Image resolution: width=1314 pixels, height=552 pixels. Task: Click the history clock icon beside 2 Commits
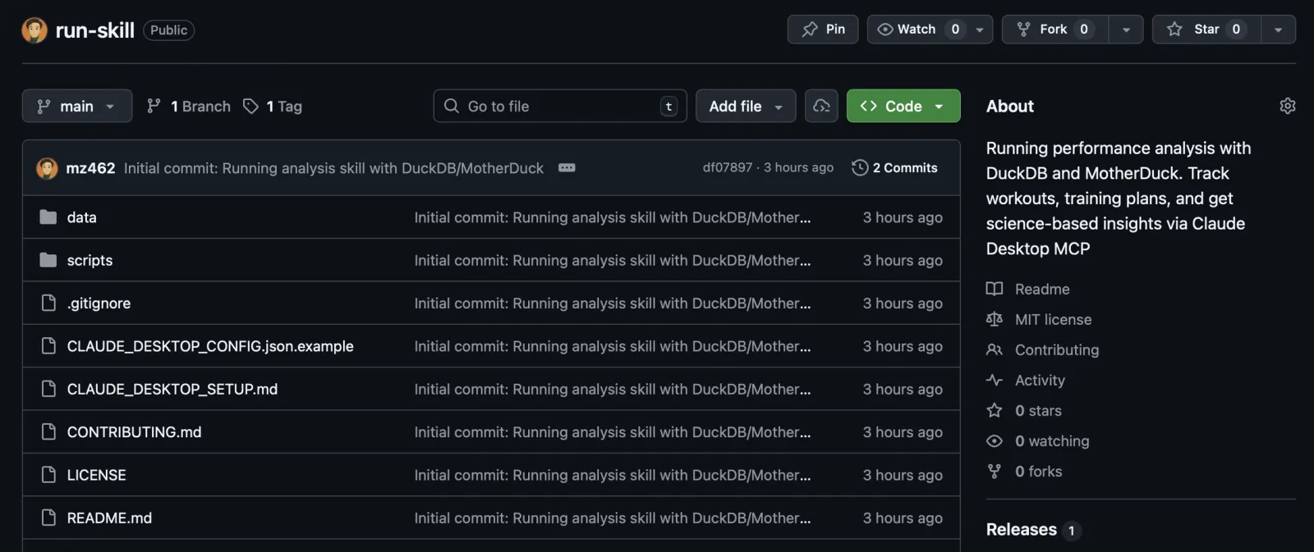pyautogui.click(x=860, y=167)
